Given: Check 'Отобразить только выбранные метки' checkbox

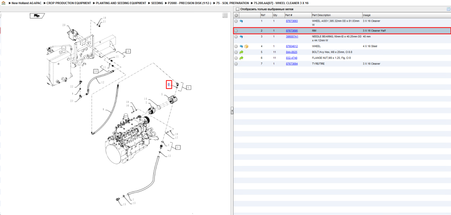Looking at the screenshot, I should coord(237,9).
